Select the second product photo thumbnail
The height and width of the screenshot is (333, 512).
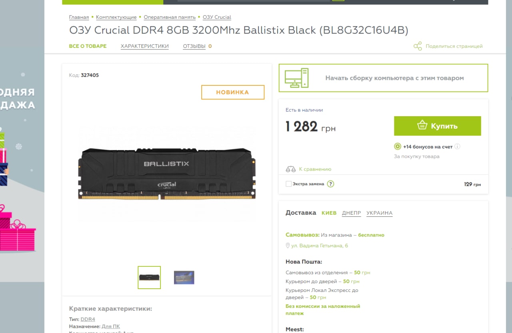[x=184, y=277]
